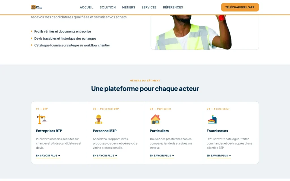Click 'Devis traçables et historique des échanges'
The image size is (290, 181).
point(65,38)
